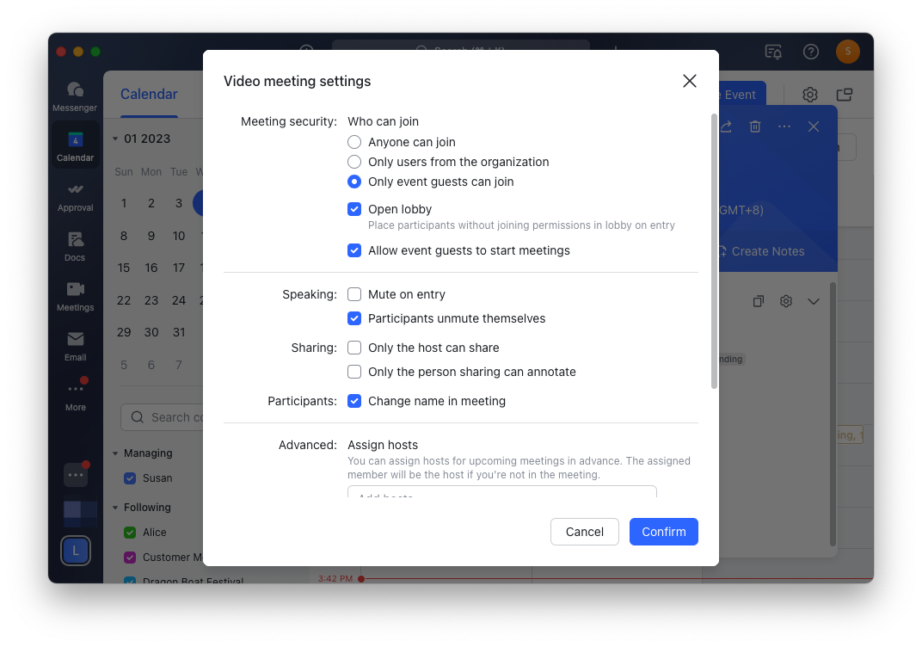Enable Mute on entry
This screenshot has width=922, height=647.
tap(353, 294)
